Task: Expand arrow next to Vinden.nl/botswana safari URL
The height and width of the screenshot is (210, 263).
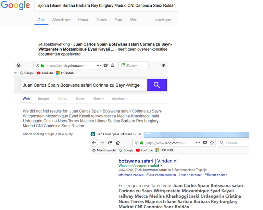Action: (x=161, y=166)
